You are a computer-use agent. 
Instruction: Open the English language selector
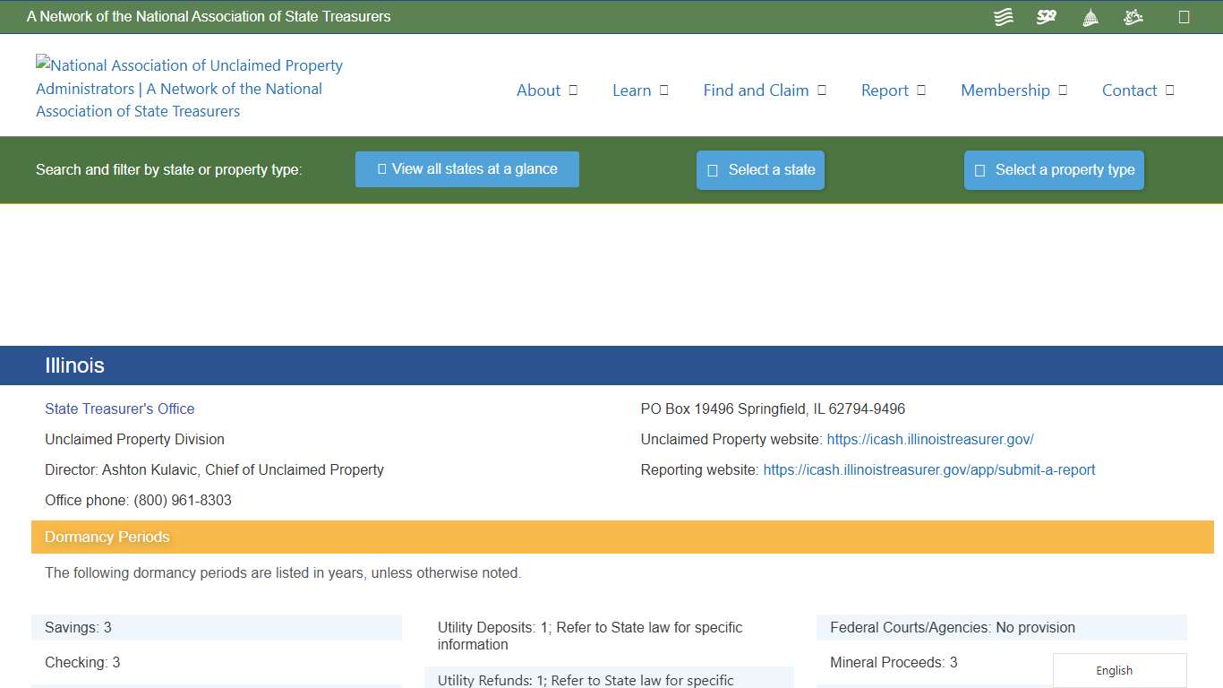(x=1114, y=670)
